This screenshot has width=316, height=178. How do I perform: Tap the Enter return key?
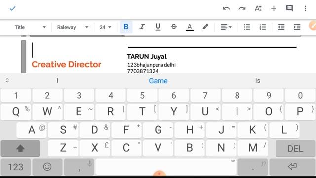[x=292, y=167]
